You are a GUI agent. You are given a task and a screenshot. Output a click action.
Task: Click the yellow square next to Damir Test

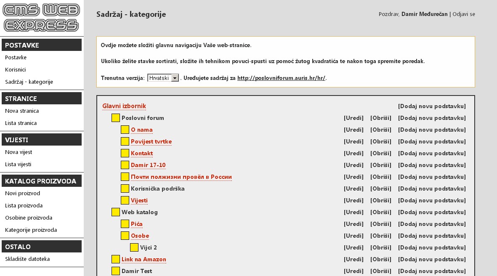click(x=115, y=271)
